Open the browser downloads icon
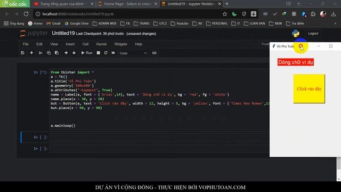The width and height of the screenshot is (341, 192). [x=334, y=14]
